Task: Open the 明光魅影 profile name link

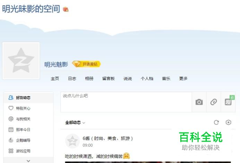Action: coord(56,64)
